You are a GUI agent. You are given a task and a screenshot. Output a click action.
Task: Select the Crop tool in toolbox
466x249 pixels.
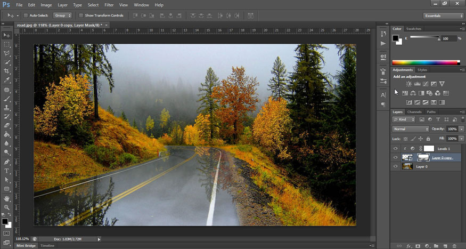tap(7, 71)
